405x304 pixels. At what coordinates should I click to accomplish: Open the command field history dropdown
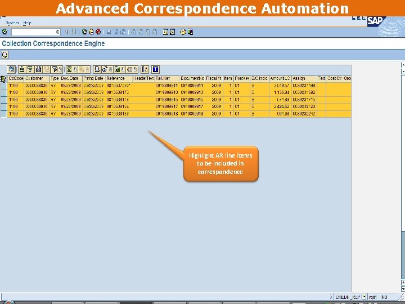pyautogui.click(x=57, y=32)
